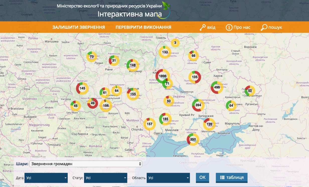This screenshot has height=187, width=309.
Task: Open the Область region dropdown
Action: tap(168, 178)
